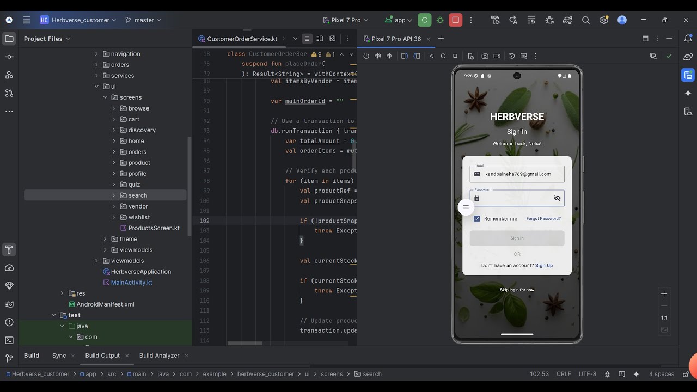Open Logcat tool window

(9, 304)
